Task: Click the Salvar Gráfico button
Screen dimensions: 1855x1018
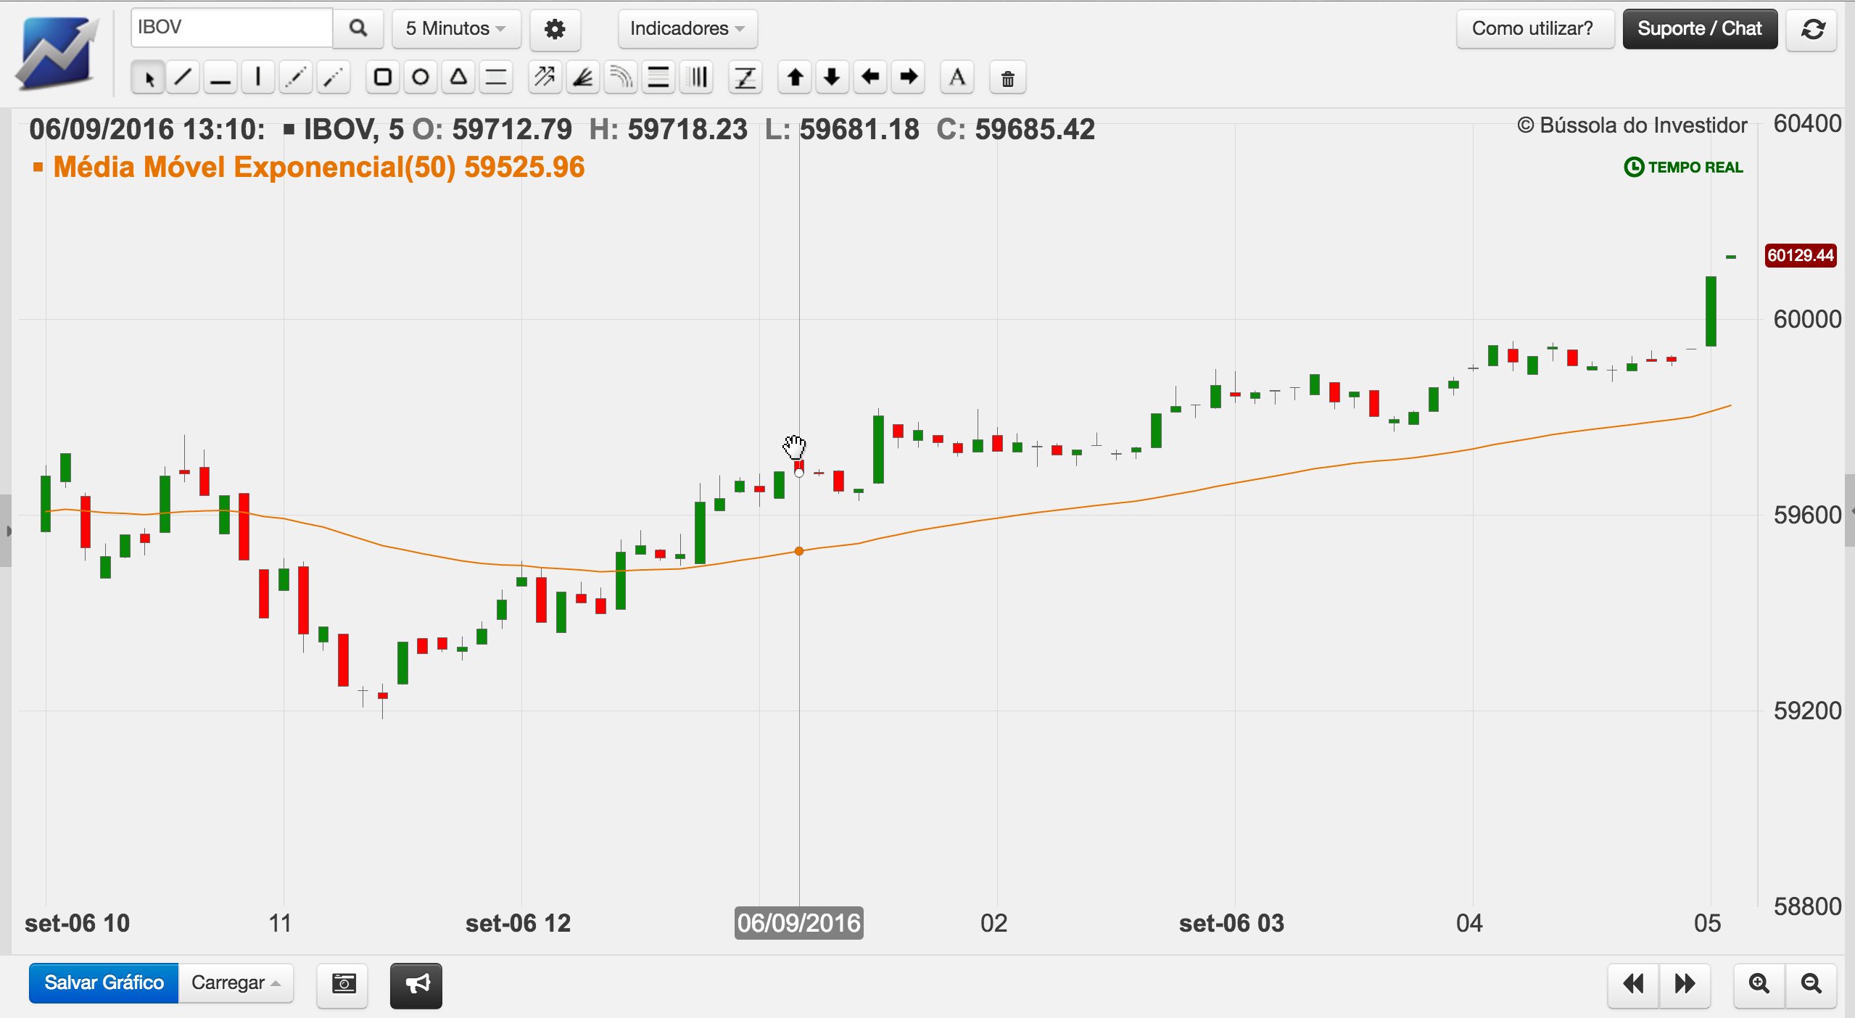Action: pyautogui.click(x=104, y=983)
